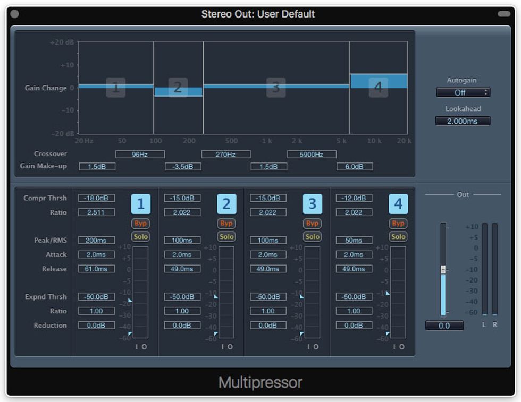Click the Out level fader handle
Viewport: 521px width, 402px height.
443,270
